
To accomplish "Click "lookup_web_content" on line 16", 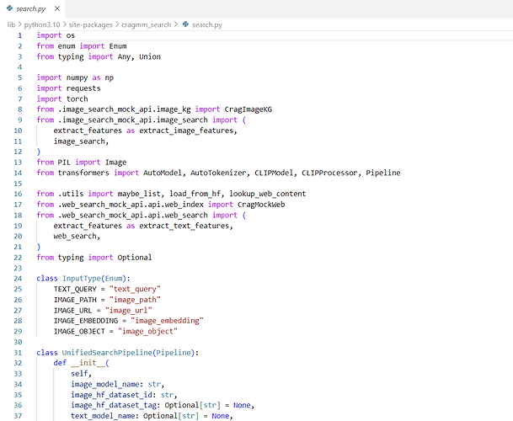I will 268,194.
